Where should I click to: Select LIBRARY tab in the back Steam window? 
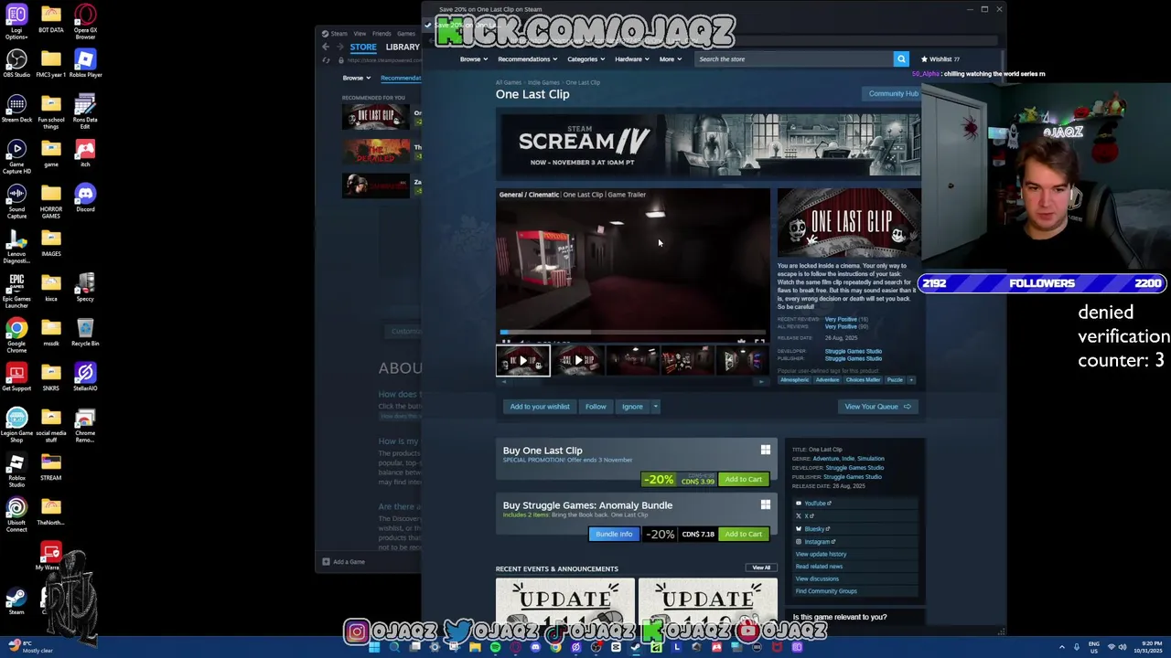[x=403, y=47]
